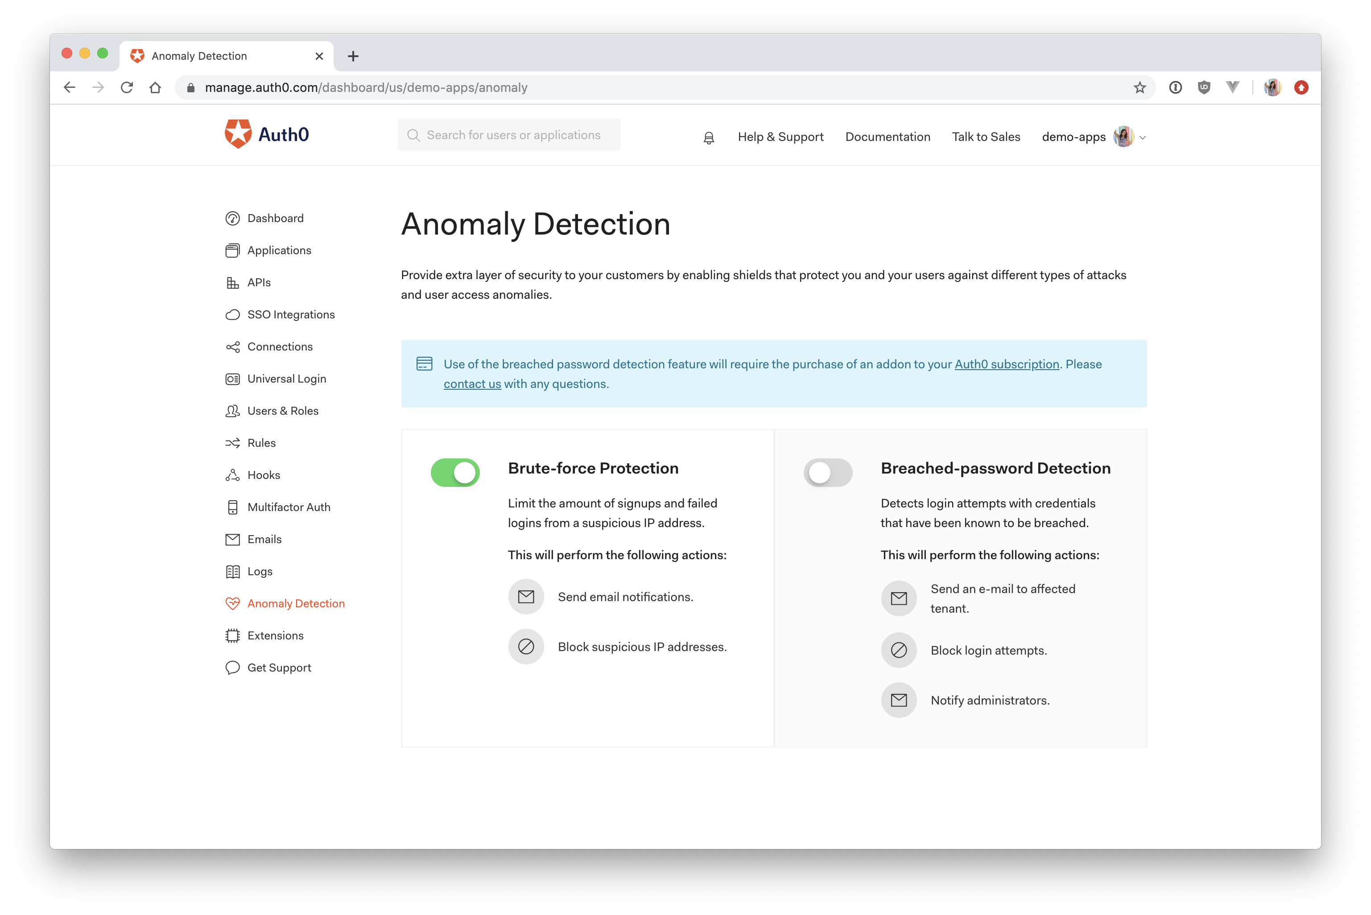
Task: Open a new browser tab
Action: click(x=352, y=56)
